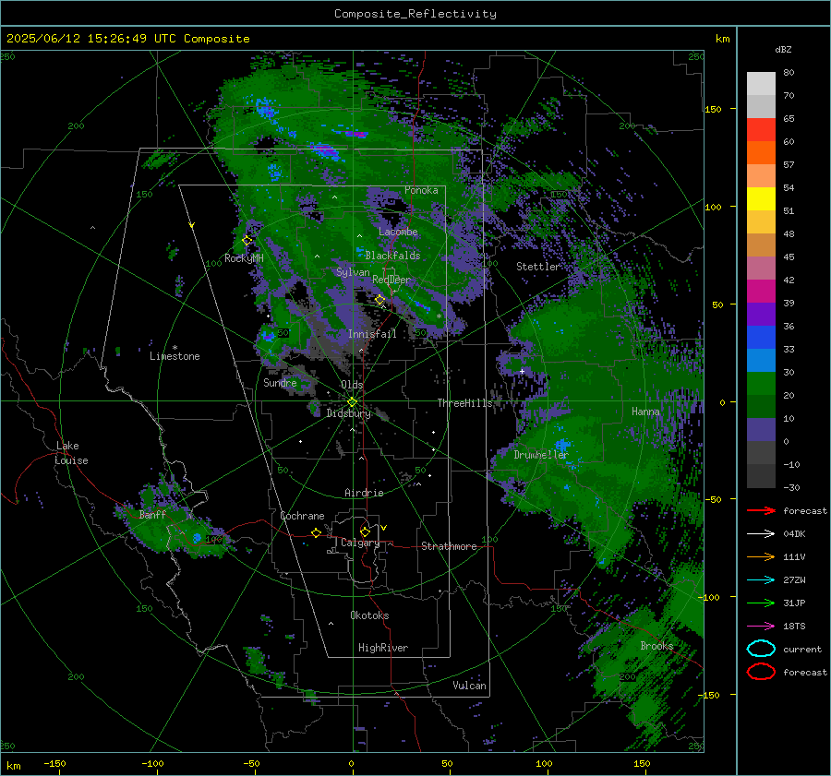
Task: Pick the light gray 80 dBZ swatch
Action: [x=761, y=84]
